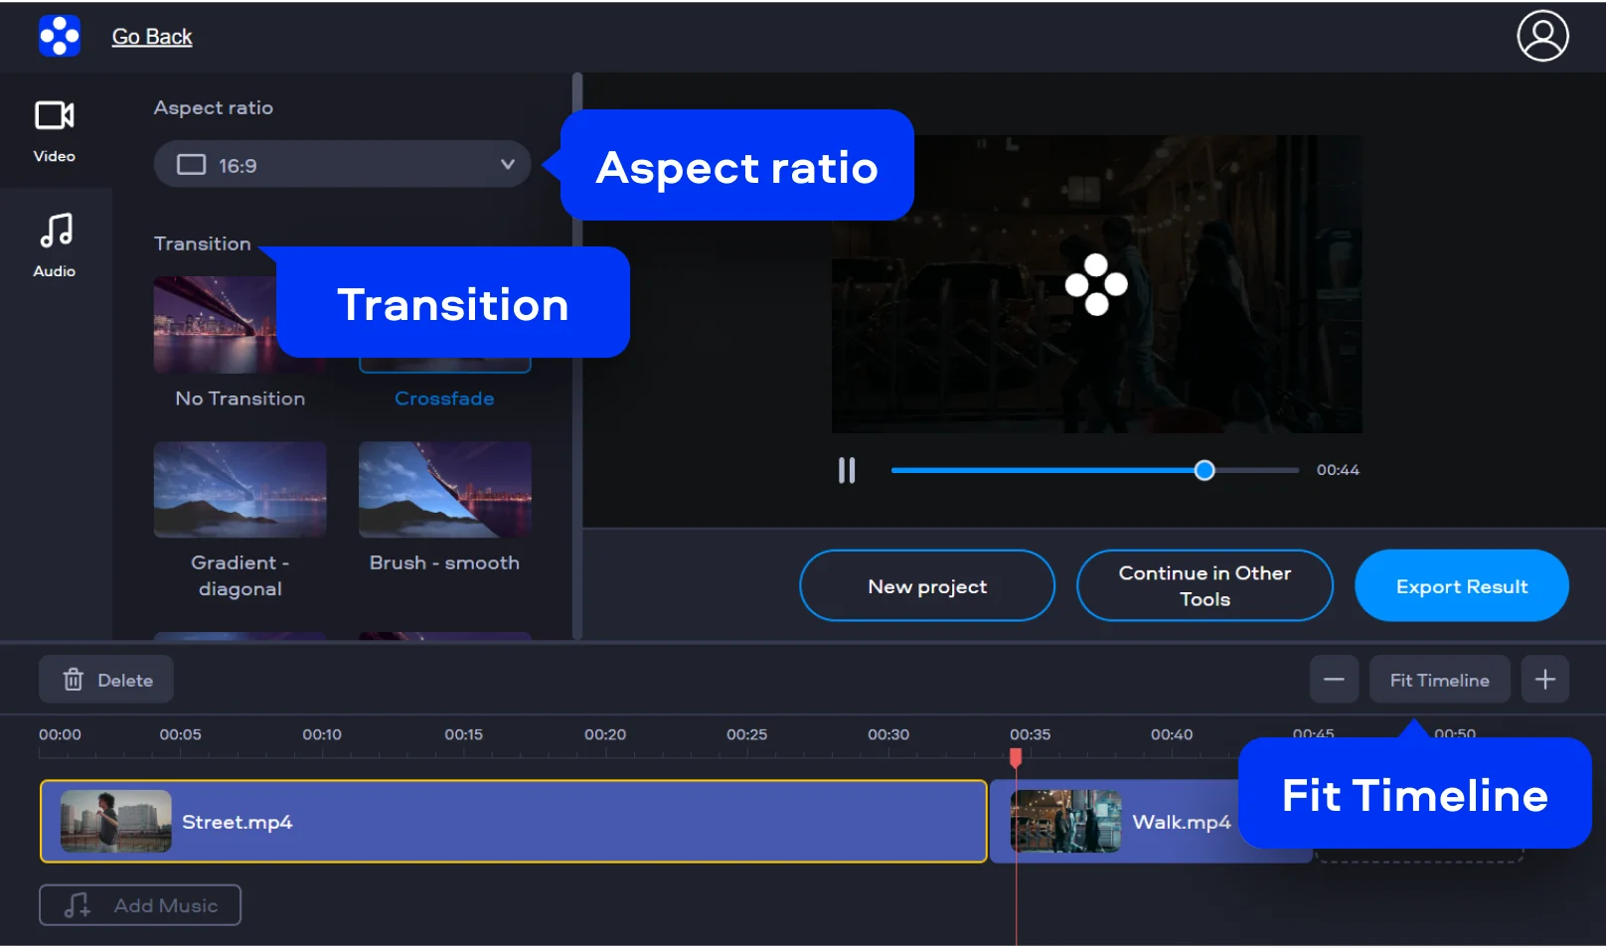1606x948 pixels.
Task: Click the Go Back link
Action: (152, 37)
